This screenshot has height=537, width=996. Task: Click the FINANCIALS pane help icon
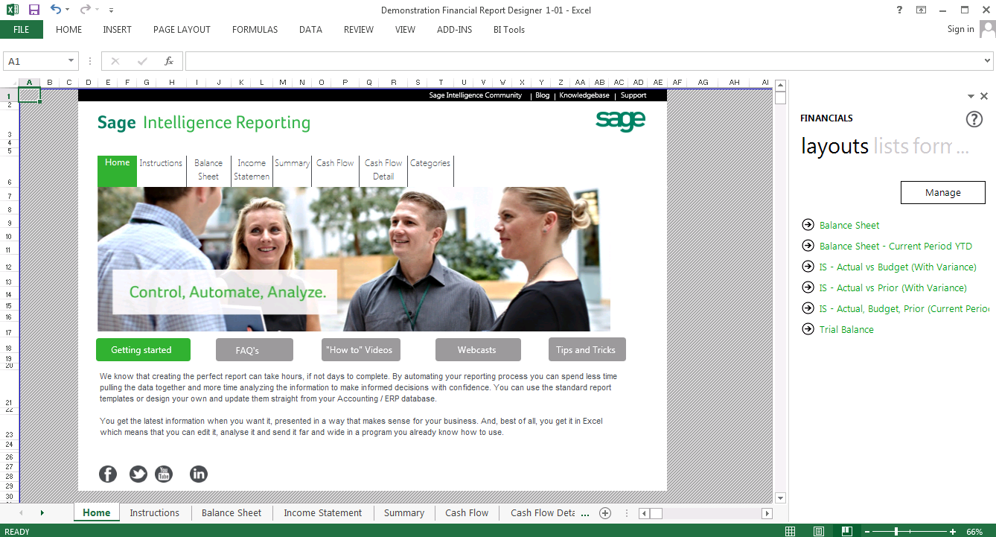point(974,119)
